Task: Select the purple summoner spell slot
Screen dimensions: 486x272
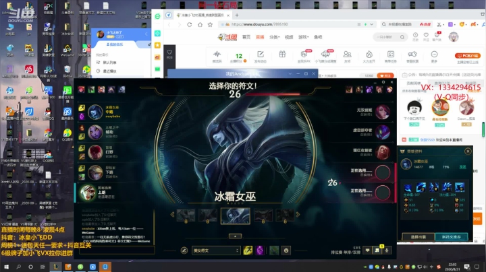Action: coord(260,250)
